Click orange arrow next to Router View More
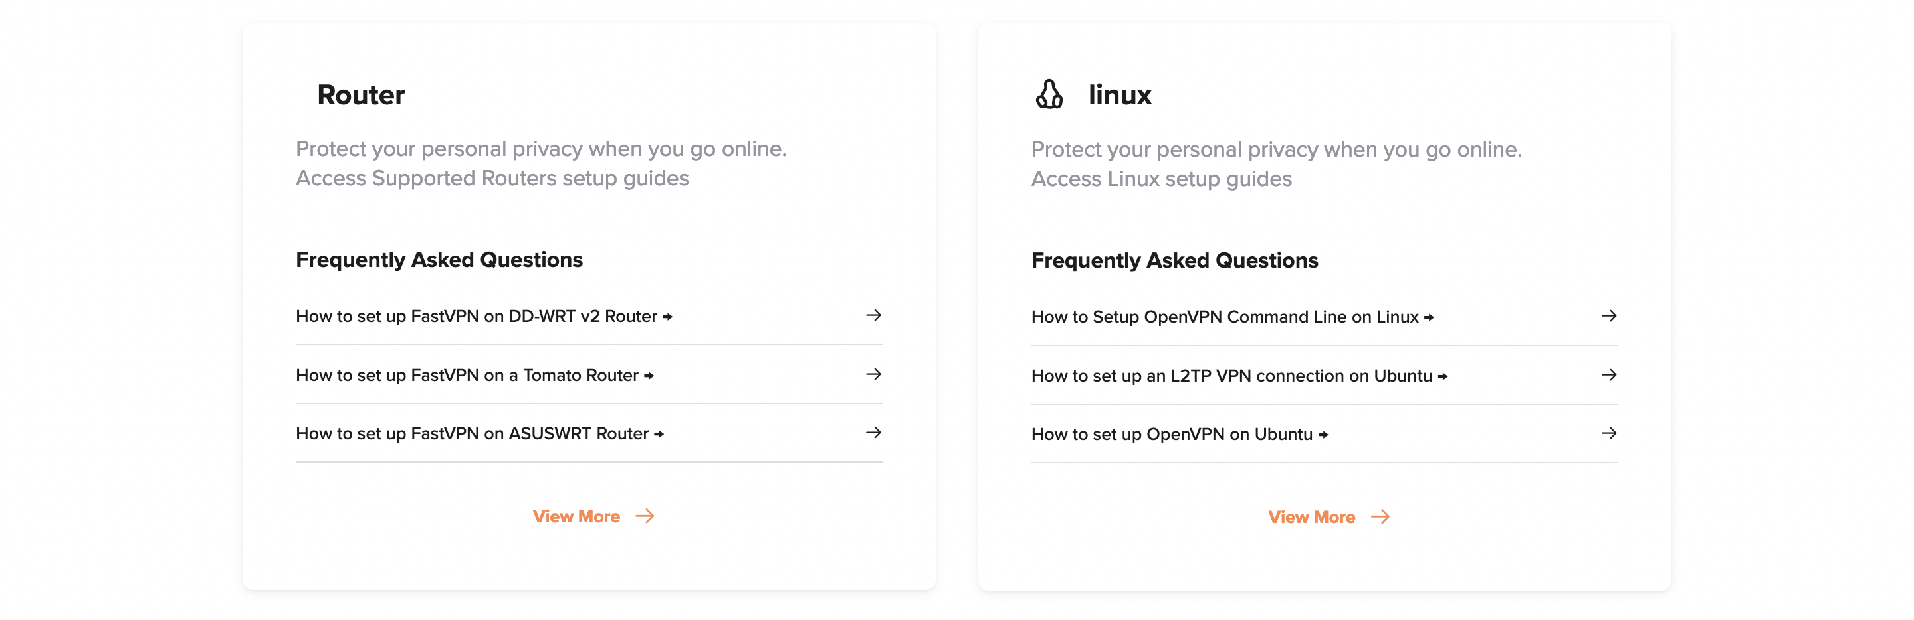 [x=645, y=516]
